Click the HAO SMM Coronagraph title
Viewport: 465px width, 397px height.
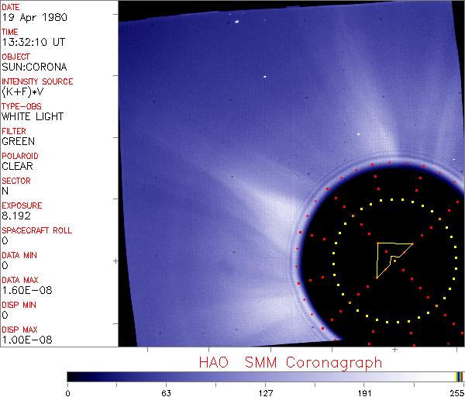coord(290,362)
